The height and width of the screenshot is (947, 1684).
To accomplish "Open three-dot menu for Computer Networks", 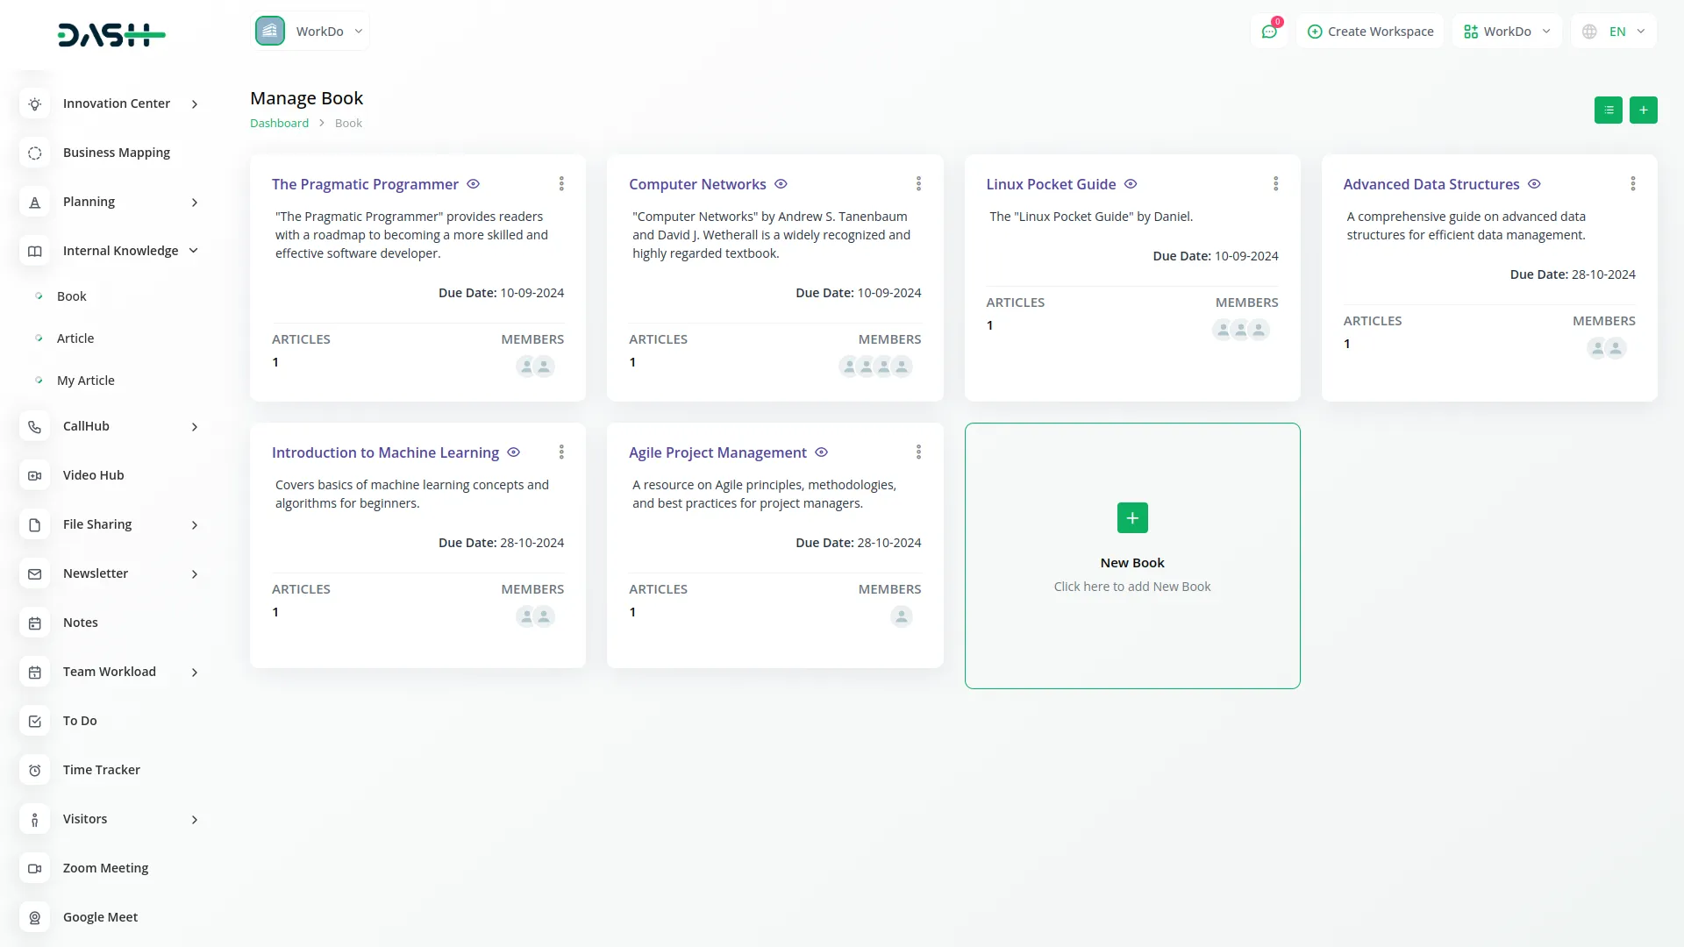I will 918,183.
